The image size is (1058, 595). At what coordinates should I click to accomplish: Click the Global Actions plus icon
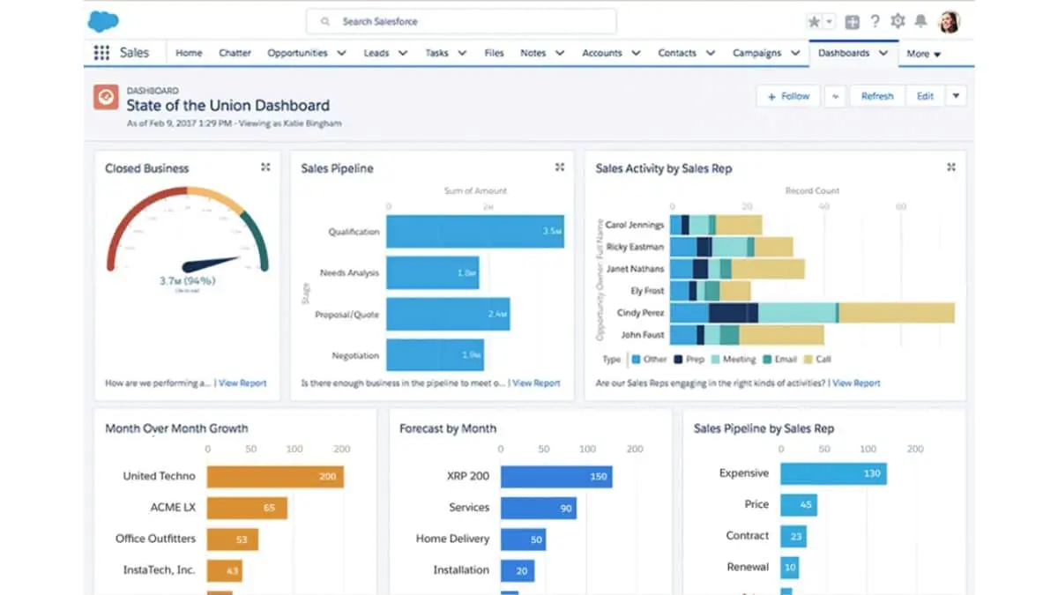[852, 22]
